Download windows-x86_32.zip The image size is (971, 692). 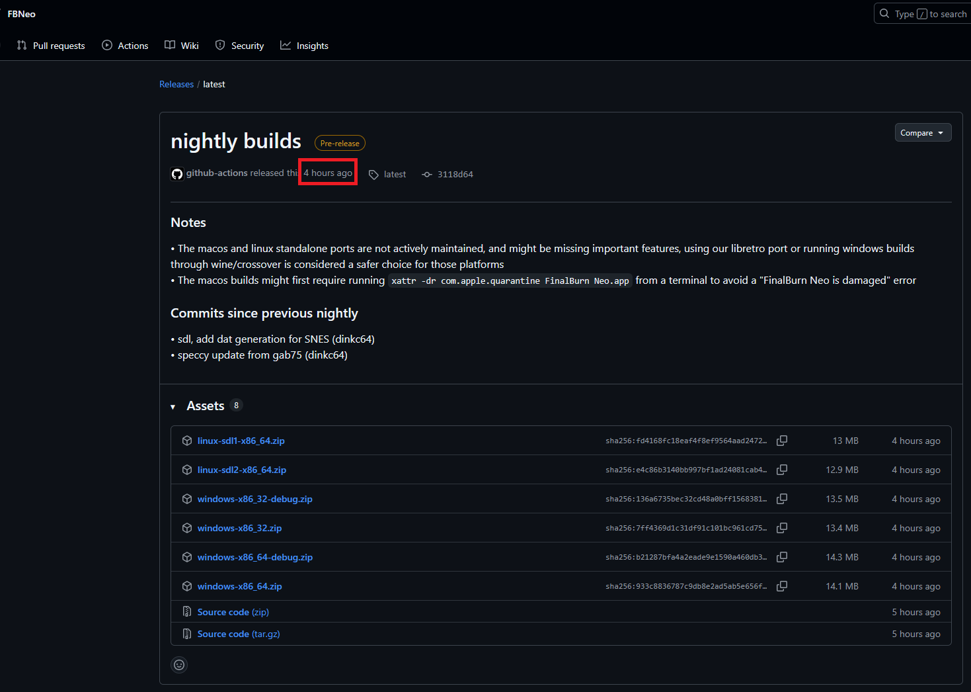(239, 528)
